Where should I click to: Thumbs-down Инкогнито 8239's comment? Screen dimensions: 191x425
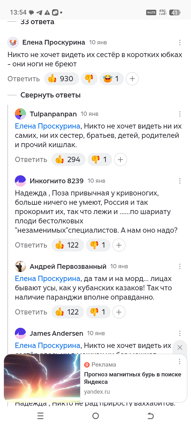[98, 245]
